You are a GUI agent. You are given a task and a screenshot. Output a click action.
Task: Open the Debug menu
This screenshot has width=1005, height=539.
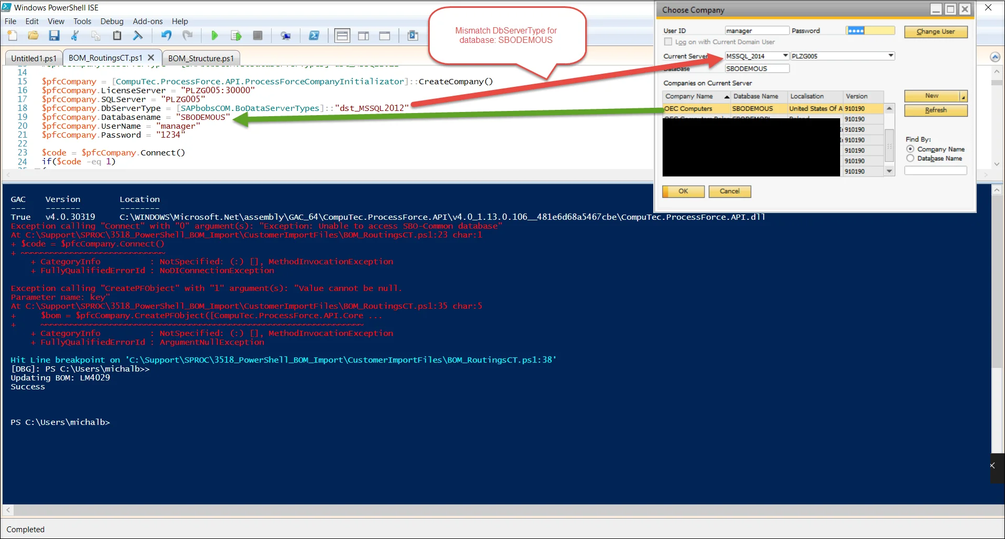pyautogui.click(x=111, y=21)
